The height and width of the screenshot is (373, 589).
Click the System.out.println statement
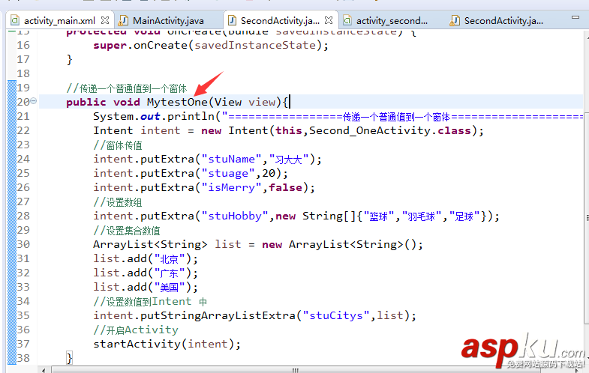[x=338, y=117]
